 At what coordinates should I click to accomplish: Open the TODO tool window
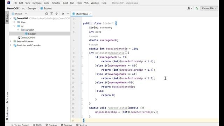point(37,125)
